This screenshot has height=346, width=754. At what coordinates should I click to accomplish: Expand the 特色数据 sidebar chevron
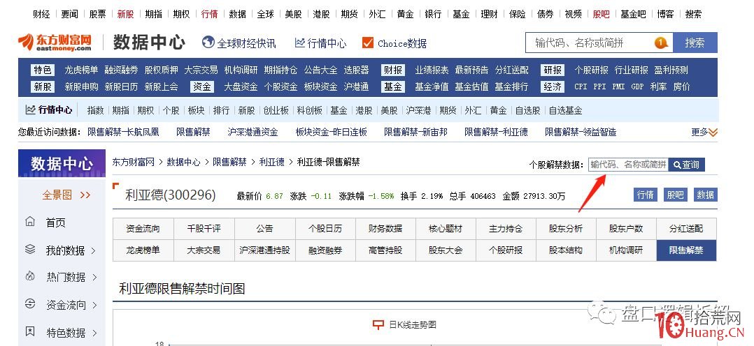point(94,333)
